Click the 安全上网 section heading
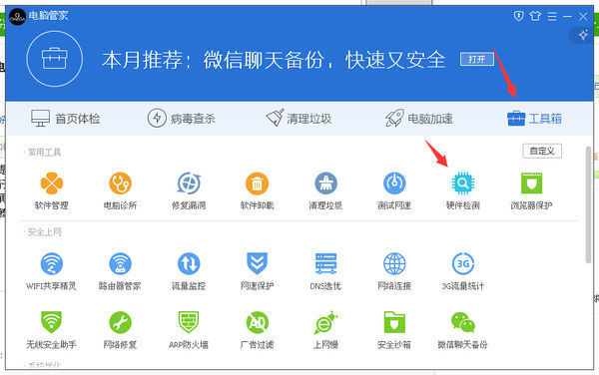This screenshot has width=599, height=375. [44, 232]
